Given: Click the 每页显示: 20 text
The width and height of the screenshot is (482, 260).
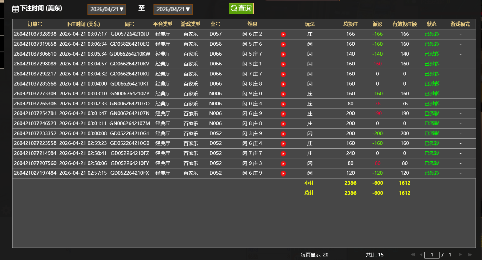Looking at the screenshot, I should 315,255.
